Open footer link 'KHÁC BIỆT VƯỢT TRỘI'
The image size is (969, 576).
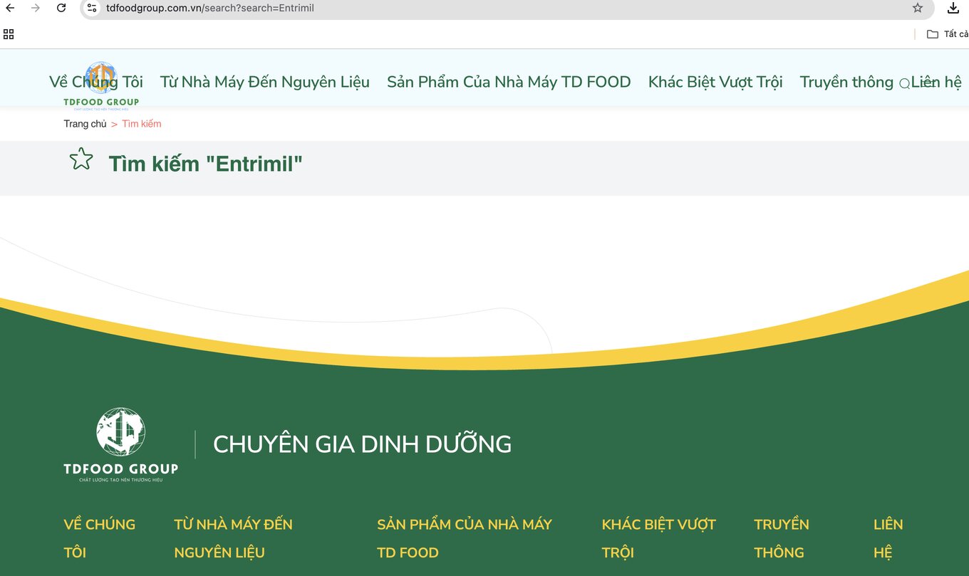(x=659, y=538)
